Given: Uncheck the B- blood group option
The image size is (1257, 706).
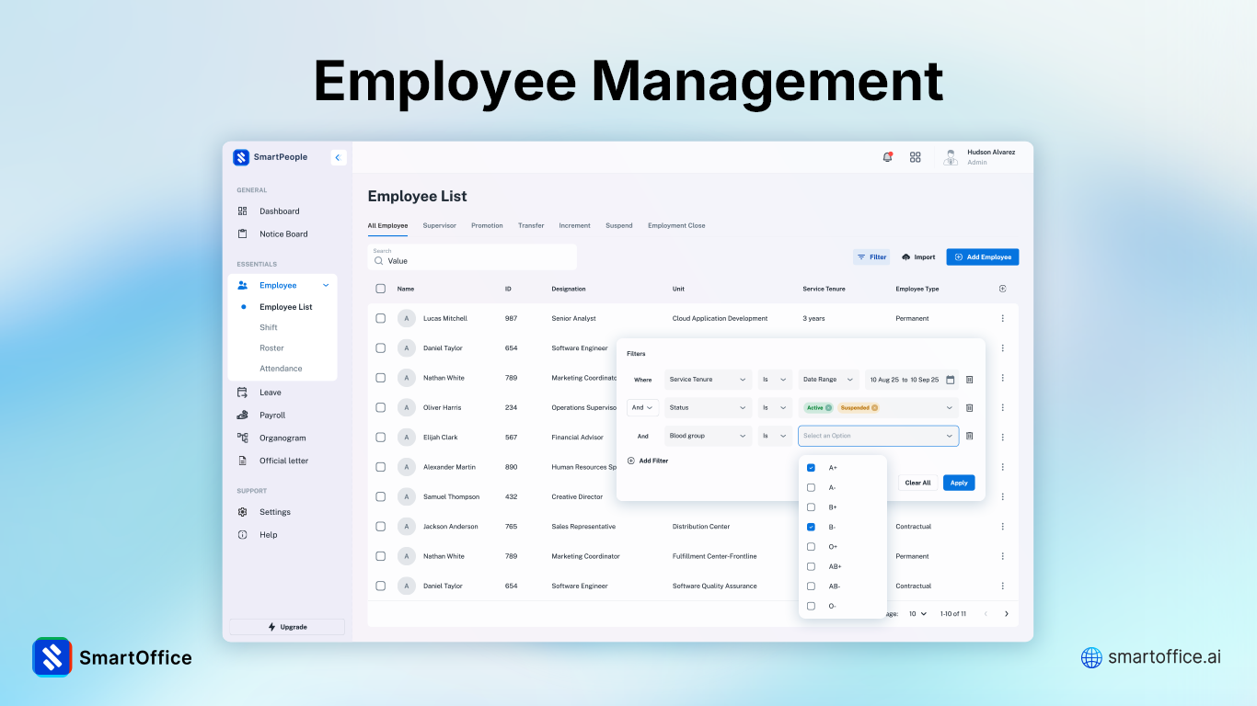Looking at the screenshot, I should coord(811,526).
